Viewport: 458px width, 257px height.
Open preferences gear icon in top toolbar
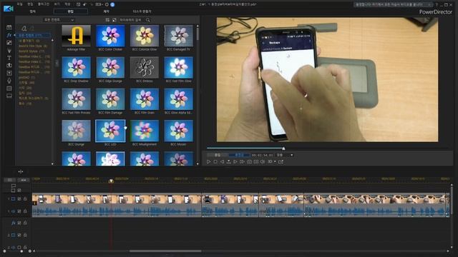(107, 4)
